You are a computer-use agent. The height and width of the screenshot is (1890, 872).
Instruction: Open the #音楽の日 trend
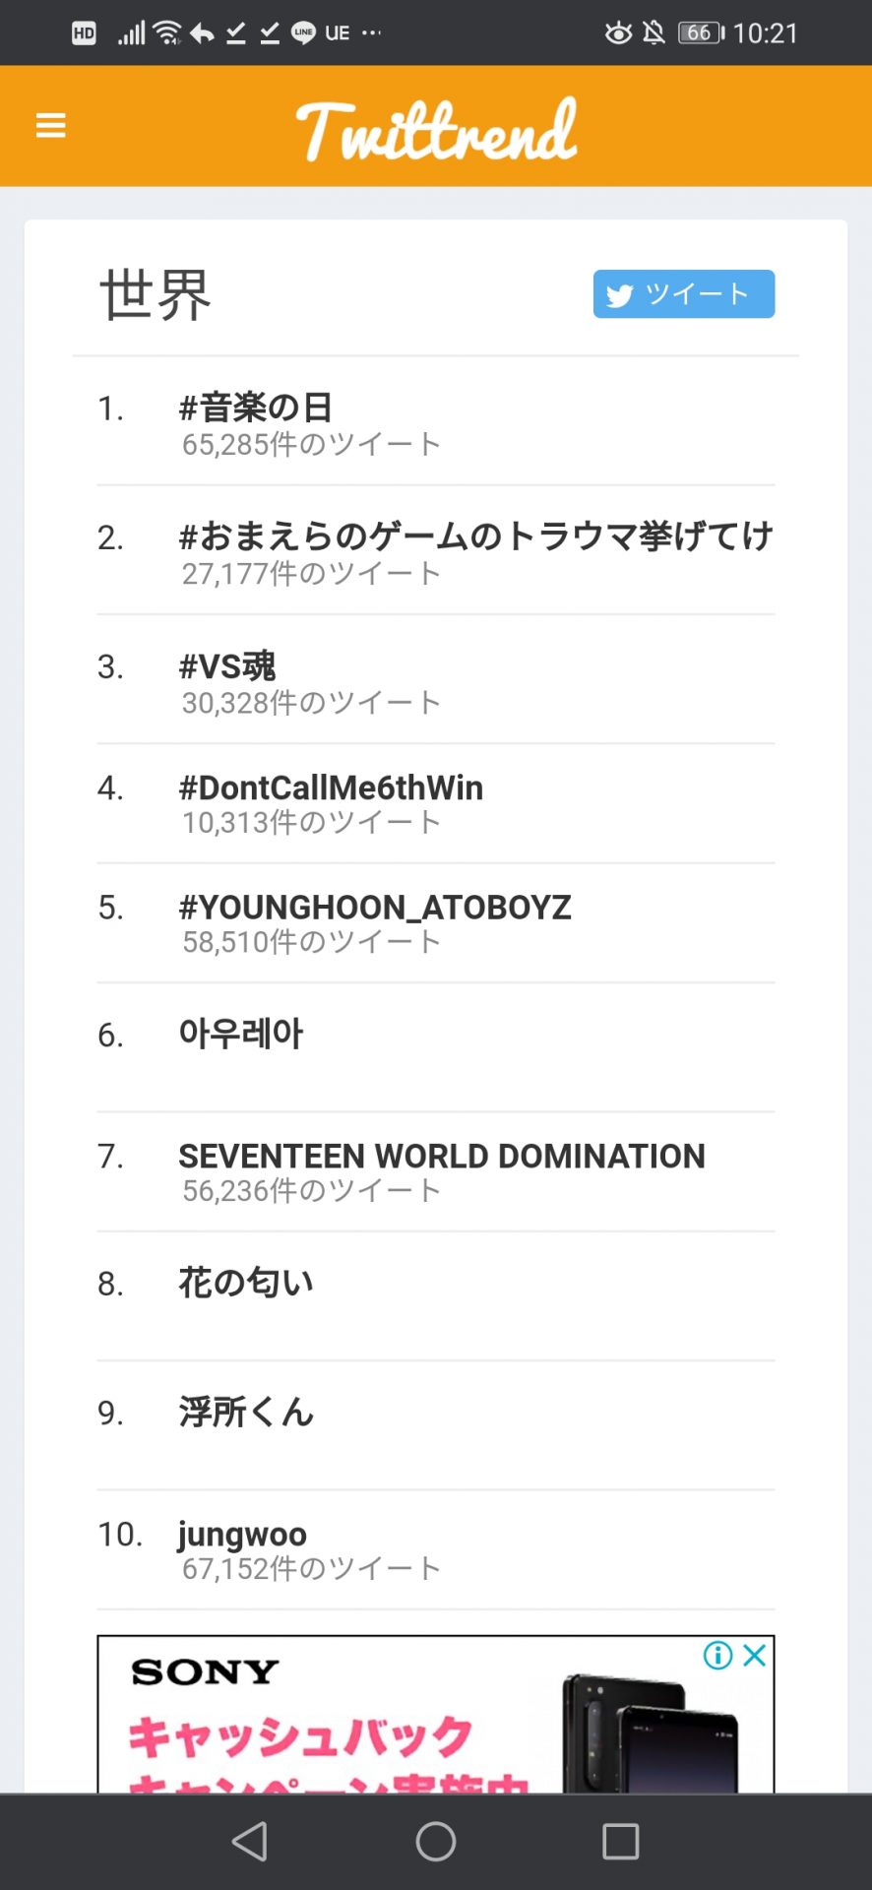tap(256, 408)
